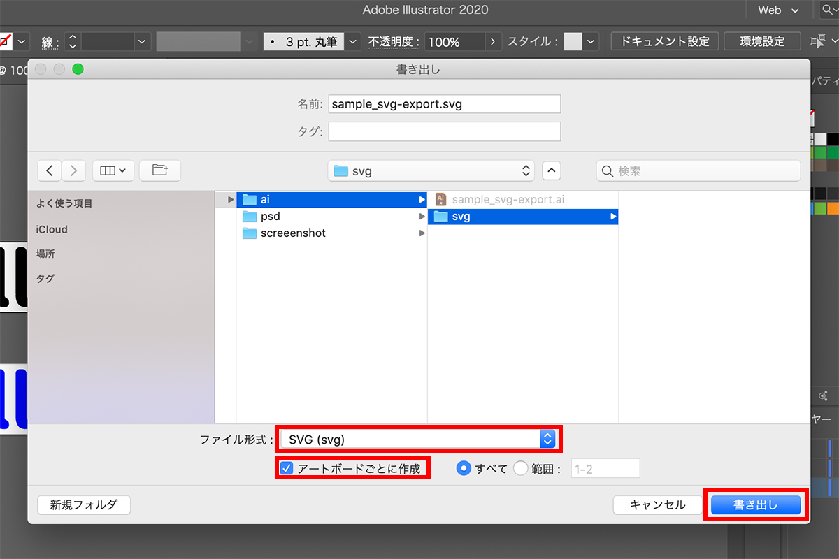Collapse the dialog with the up-chevron button

[551, 170]
